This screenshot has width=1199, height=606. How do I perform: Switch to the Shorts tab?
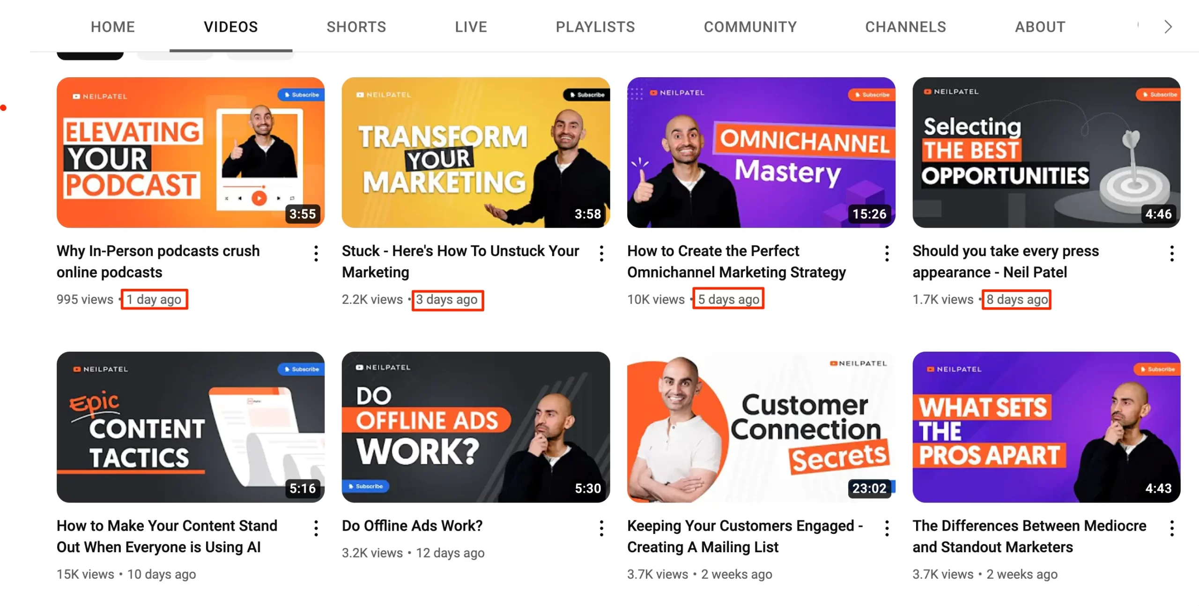(x=356, y=27)
